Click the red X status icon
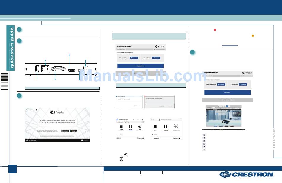This screenshot has height=183, width=282. click(x=215, y=30)
